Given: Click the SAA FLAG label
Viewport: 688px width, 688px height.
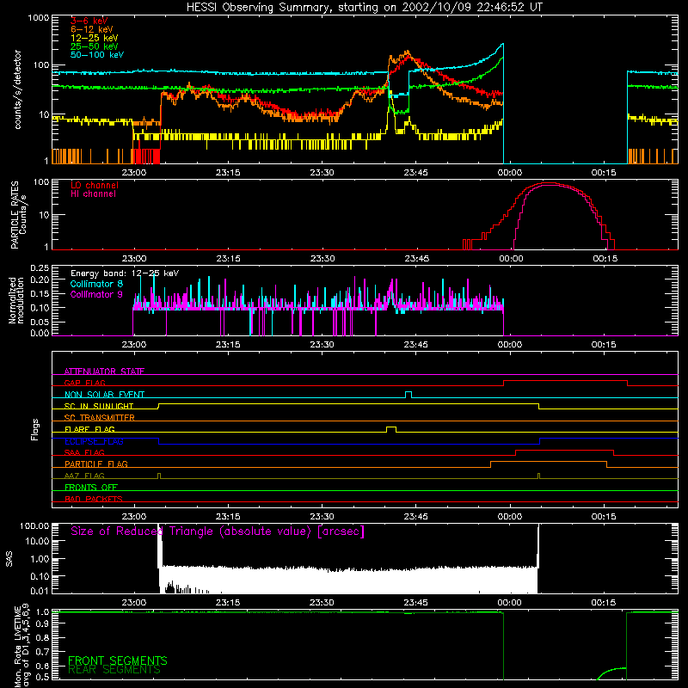Looking at the screenshot, I should 84,452.
